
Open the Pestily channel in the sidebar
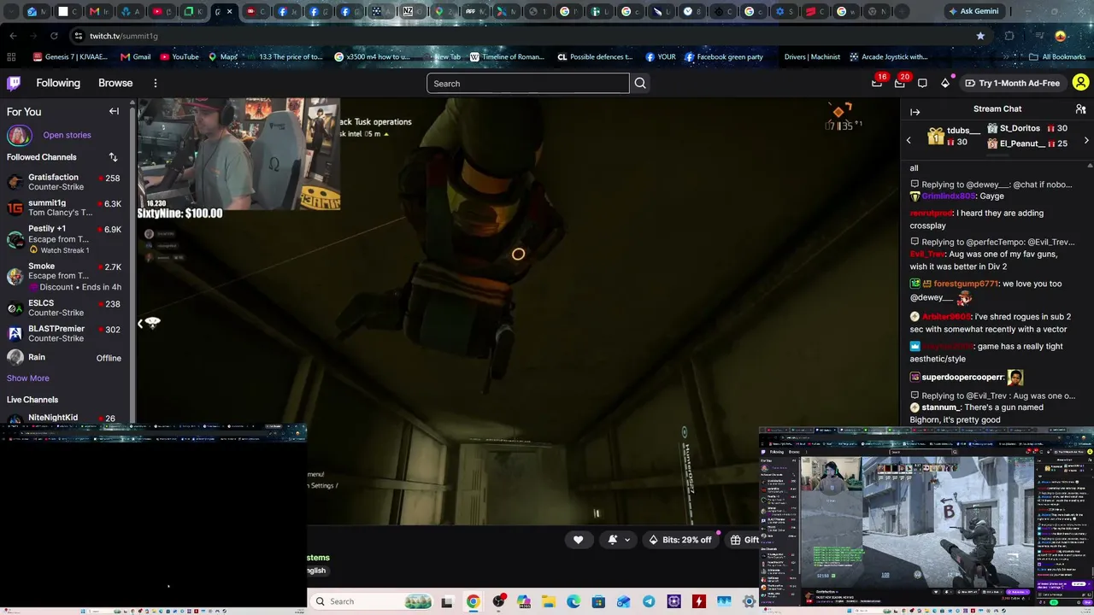click(65, 239)
